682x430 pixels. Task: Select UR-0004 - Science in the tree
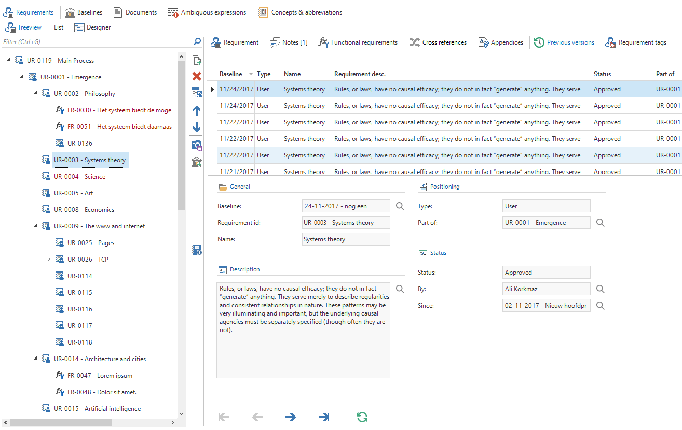(79, 177)
